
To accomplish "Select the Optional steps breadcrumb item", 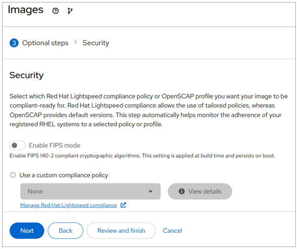I will (x=45, y=43).
